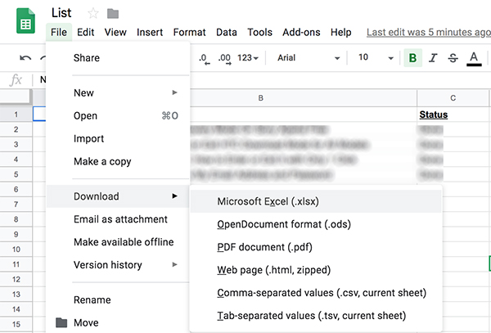This screenshot has width=491, height=333.
Task: Open the Tools menu
Action: pyautogui.click(x=260, y=32)
